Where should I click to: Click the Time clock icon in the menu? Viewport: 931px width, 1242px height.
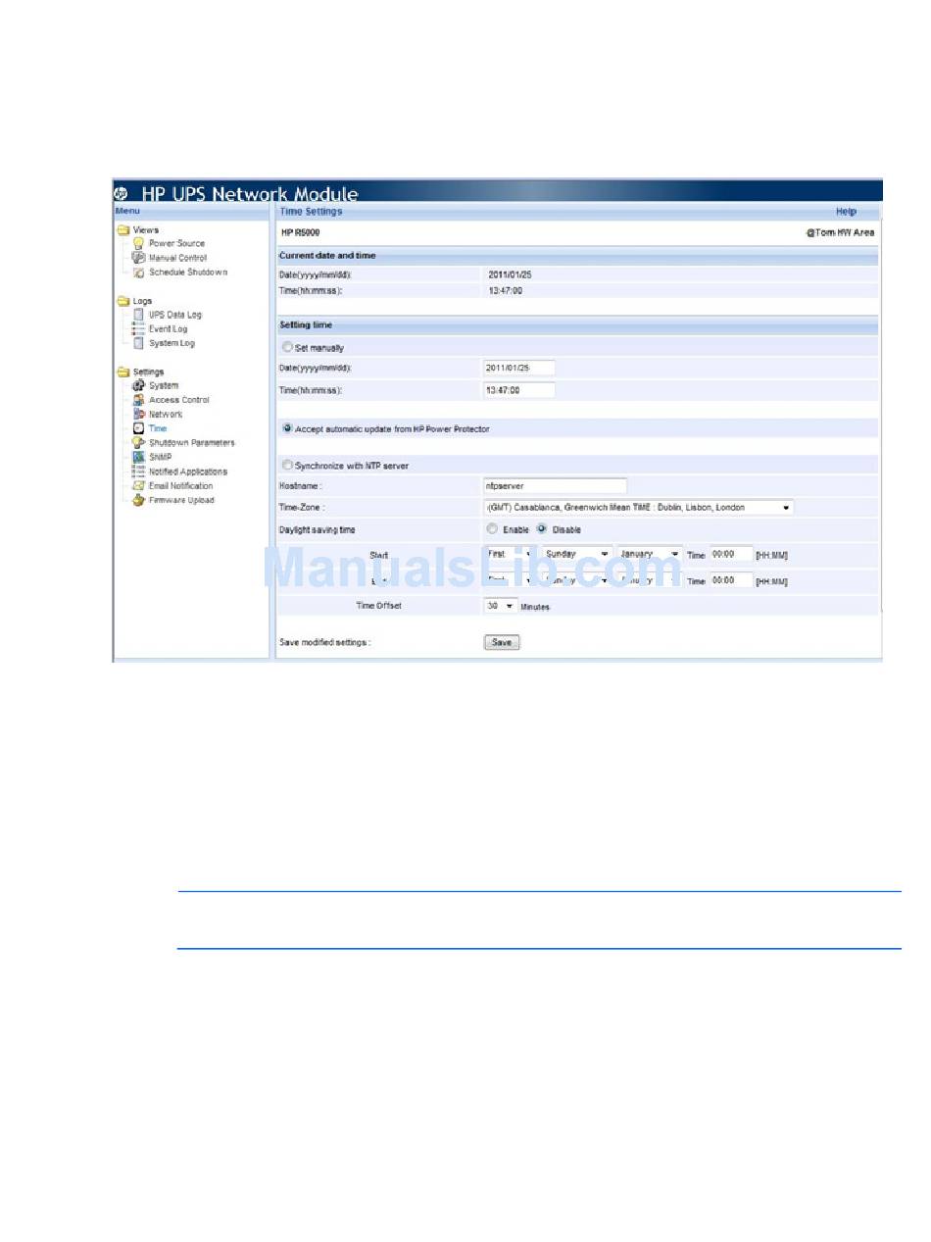(x=139, y=428)
